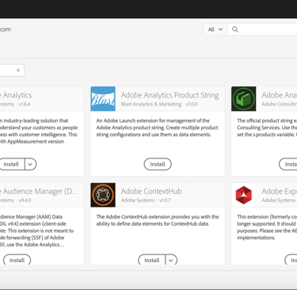Open the Adobe ContextHub card title
The image size is (297, 290).
tap(151, 191)
